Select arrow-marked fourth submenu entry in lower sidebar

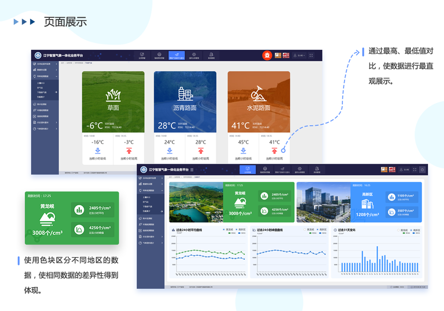point(150,211)
